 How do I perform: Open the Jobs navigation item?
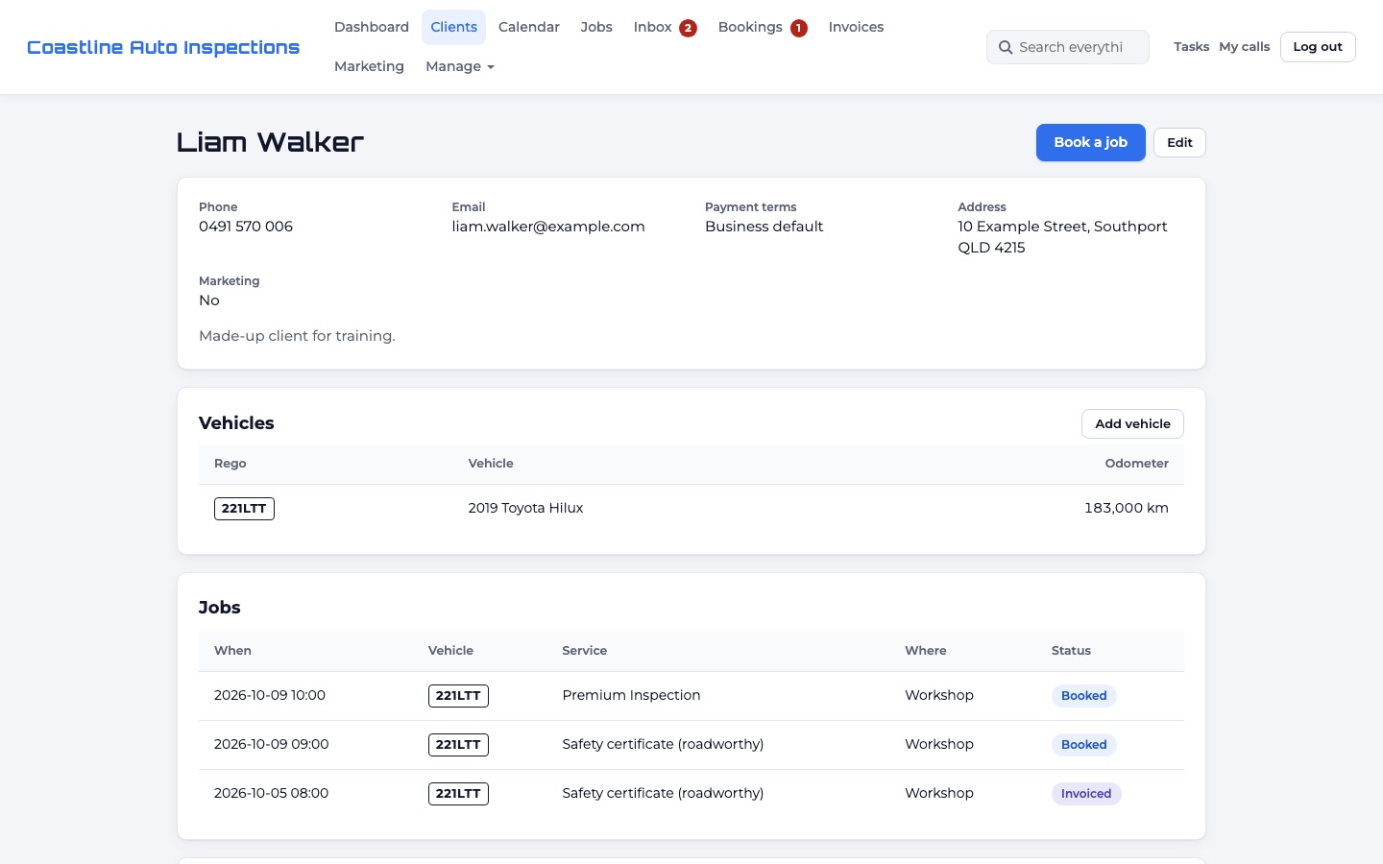point(596,27)
